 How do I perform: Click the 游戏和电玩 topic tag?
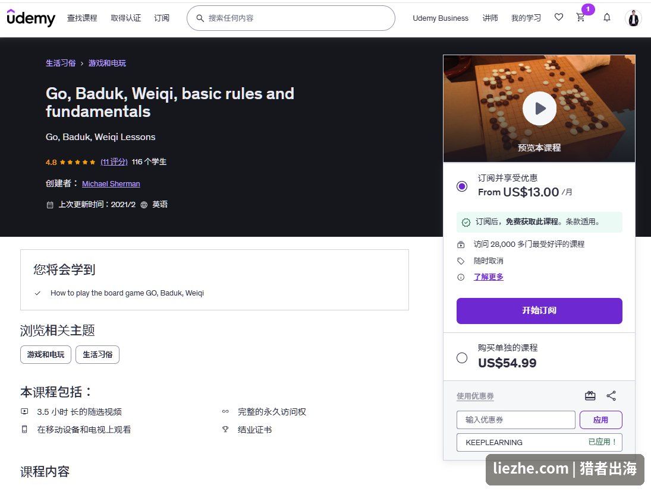(46, 355)
